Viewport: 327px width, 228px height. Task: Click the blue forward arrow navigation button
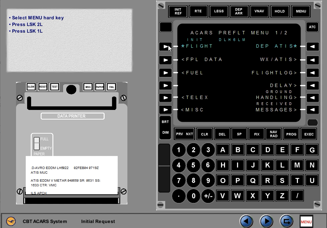(266, 221)
